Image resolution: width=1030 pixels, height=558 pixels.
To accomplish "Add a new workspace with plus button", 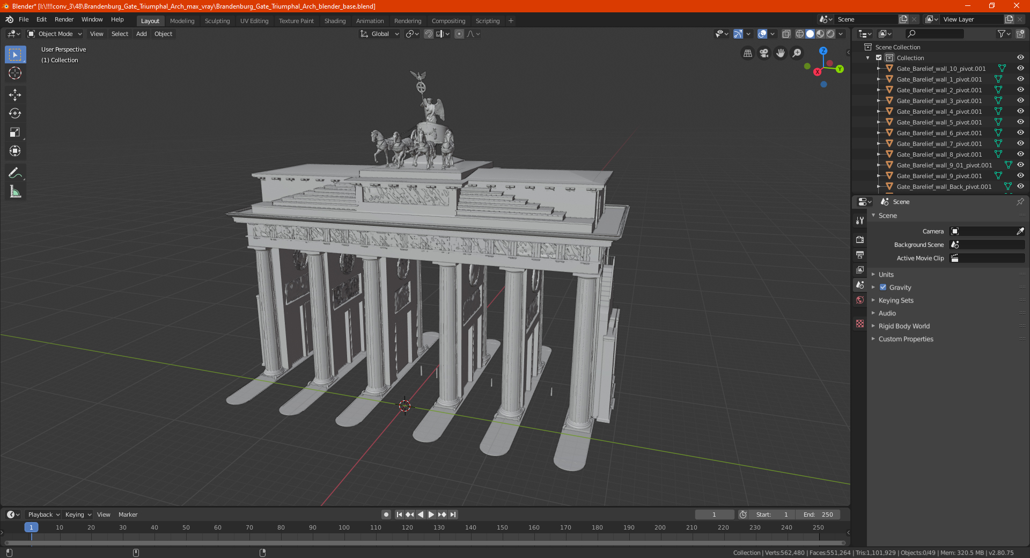I will tap(511, 21).
